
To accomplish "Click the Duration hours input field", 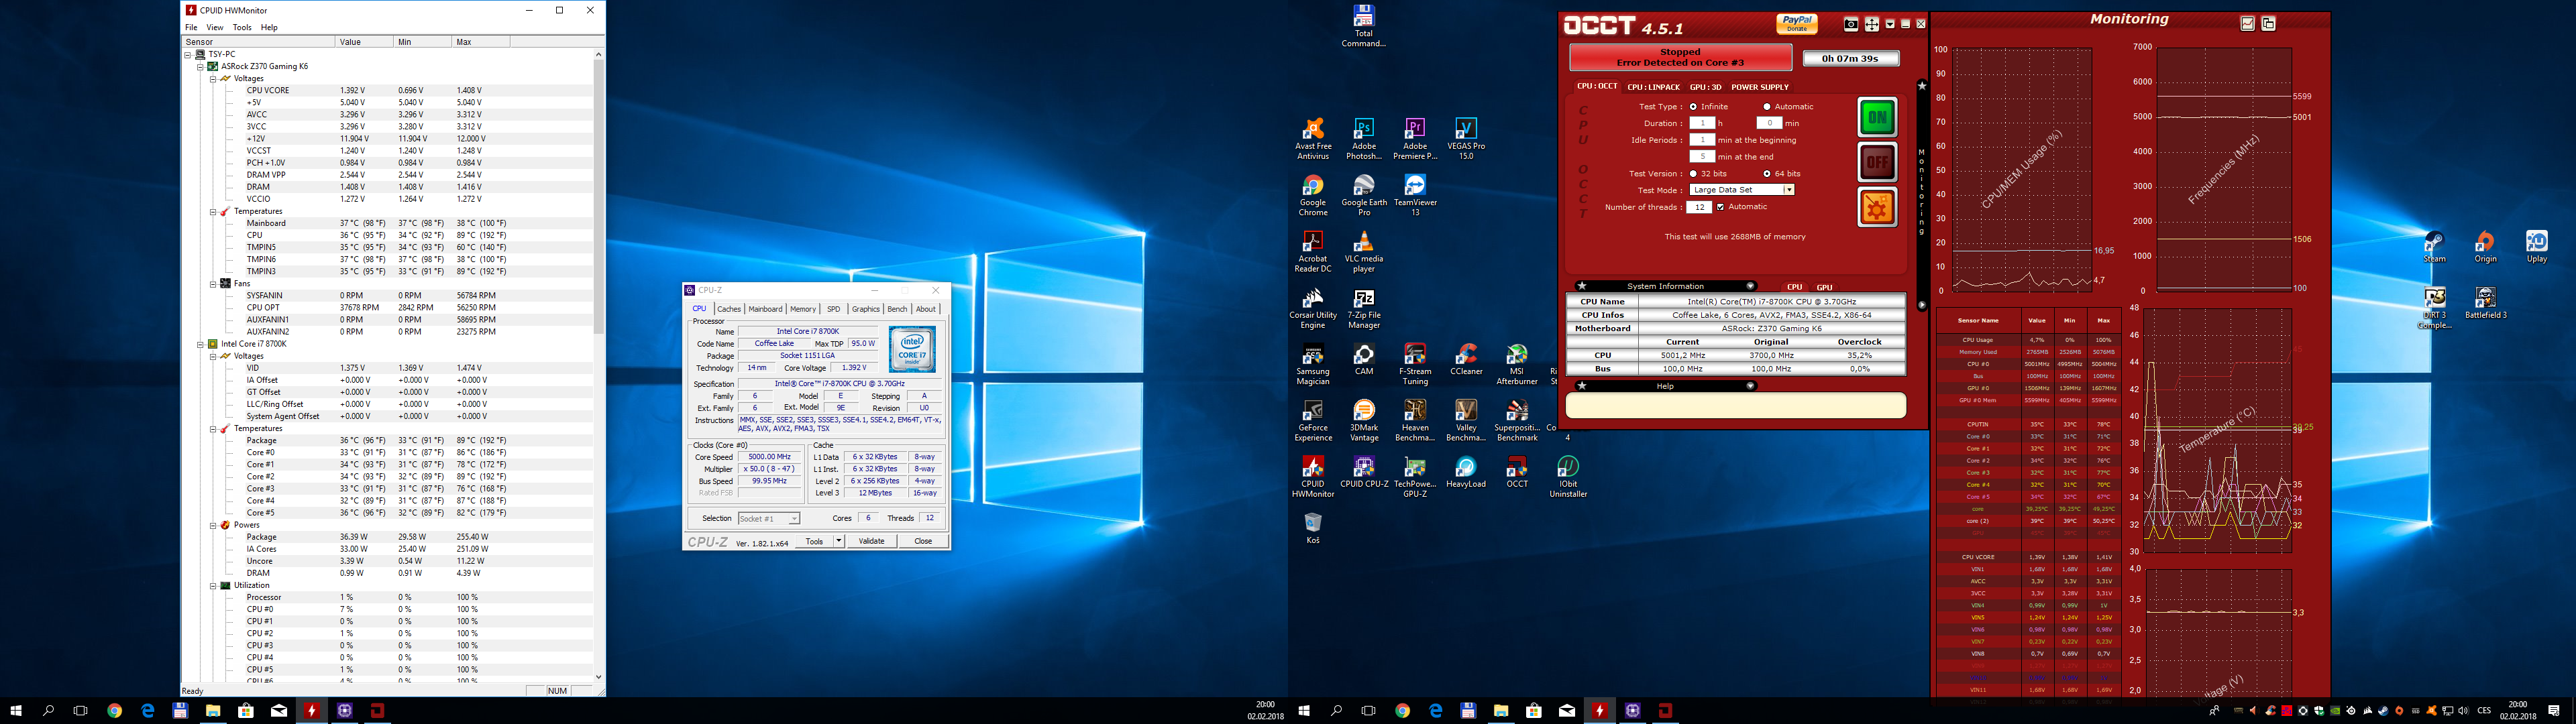I will click(x=1701, y=123).
